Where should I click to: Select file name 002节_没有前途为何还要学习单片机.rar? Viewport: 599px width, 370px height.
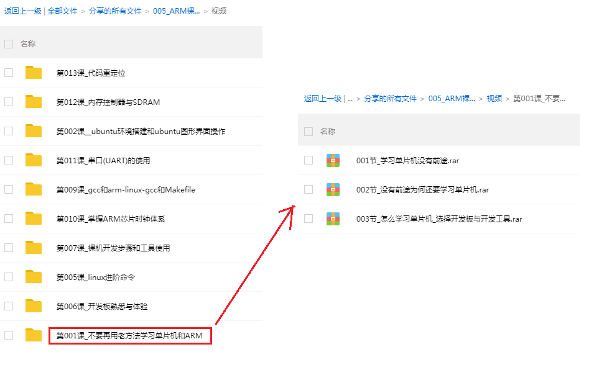pos(422,190)
